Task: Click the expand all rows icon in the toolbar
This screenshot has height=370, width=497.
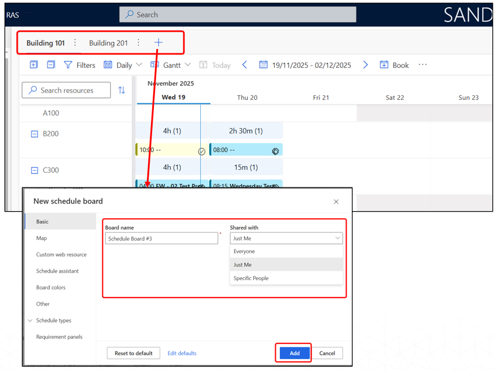Action: coord(34,65)
